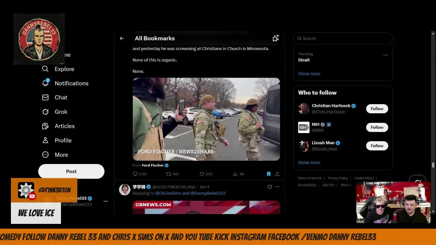The image size is (436, 245).
Task: Click the page scrollbar thumb
Action: [x=433, y=165]
